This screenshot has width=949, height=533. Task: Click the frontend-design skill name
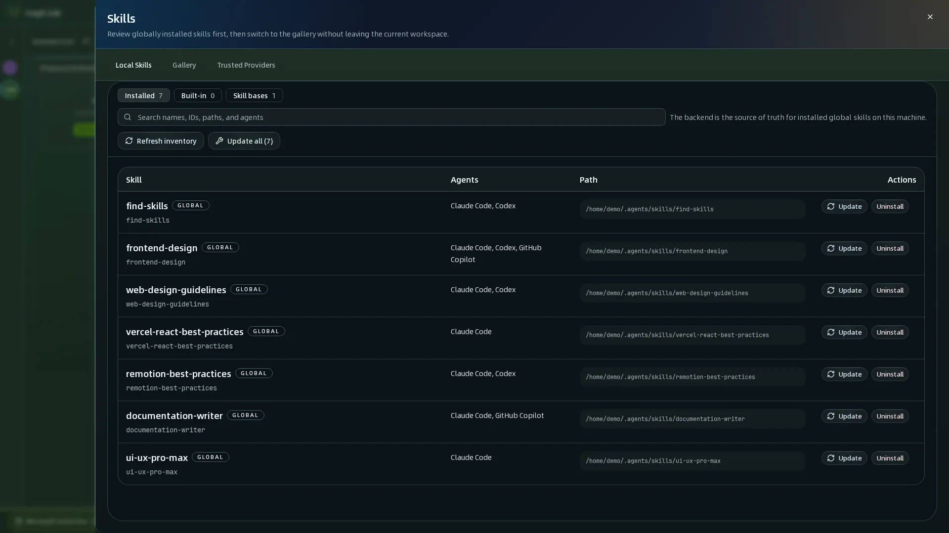tap(162, 248)
